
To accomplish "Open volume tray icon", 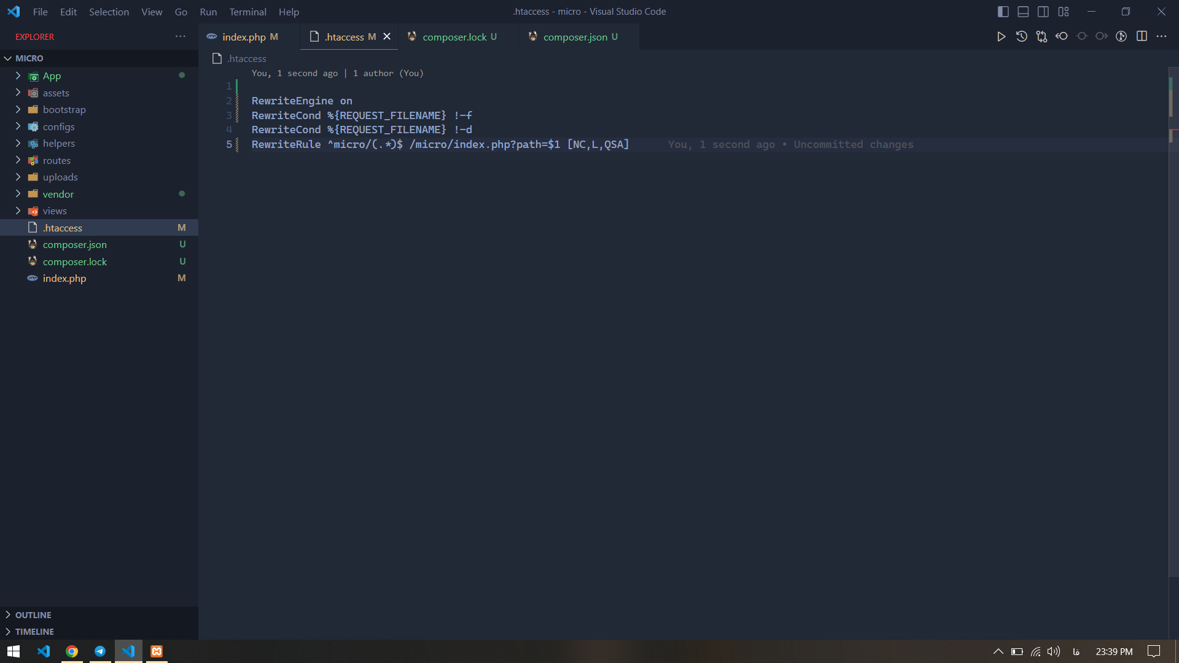I will 1054,651.
